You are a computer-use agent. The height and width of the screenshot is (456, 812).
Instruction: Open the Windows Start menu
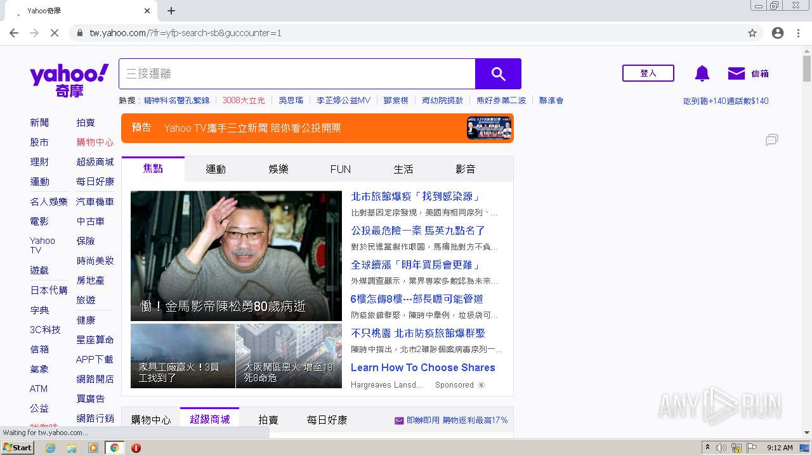[18, 448]
